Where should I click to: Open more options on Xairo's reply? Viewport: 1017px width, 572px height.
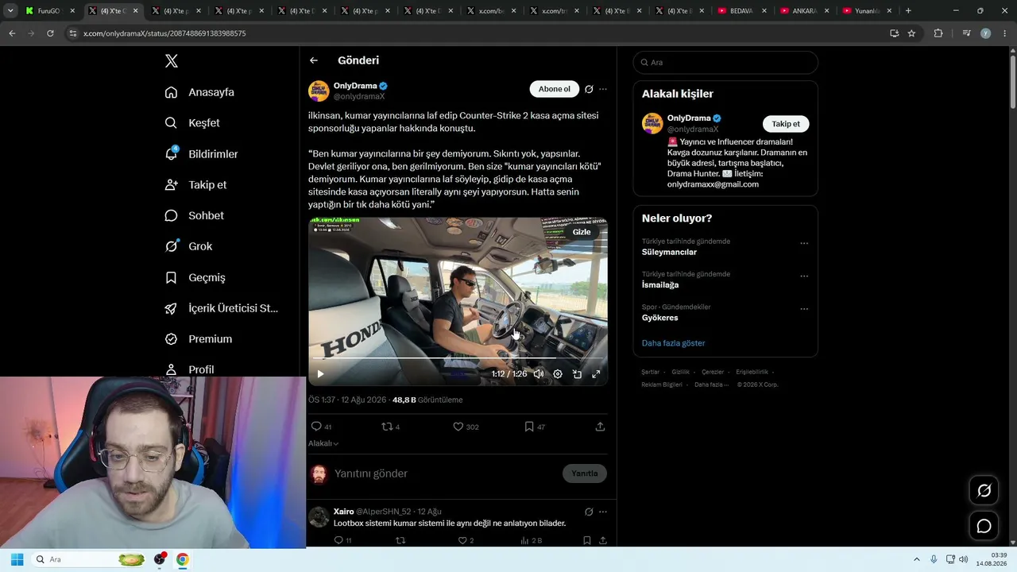coord(603,512)
